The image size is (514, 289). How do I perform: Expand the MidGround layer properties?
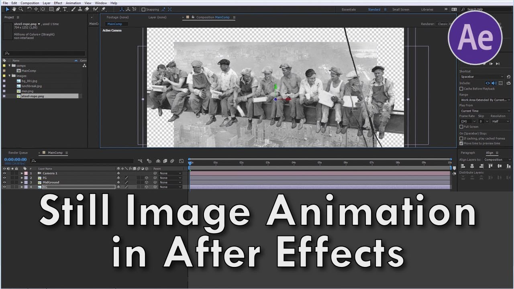pyautogui.click(x=22, y=183)
